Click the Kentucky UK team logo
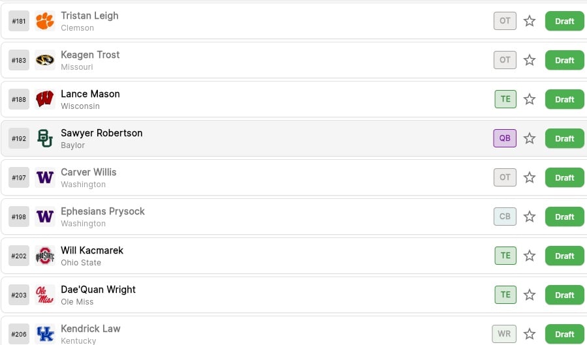The image size is (587, 345). 45,334
